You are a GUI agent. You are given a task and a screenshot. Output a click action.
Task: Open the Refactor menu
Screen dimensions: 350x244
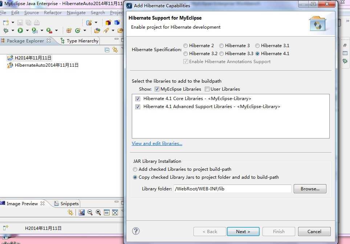click(53, 13)
